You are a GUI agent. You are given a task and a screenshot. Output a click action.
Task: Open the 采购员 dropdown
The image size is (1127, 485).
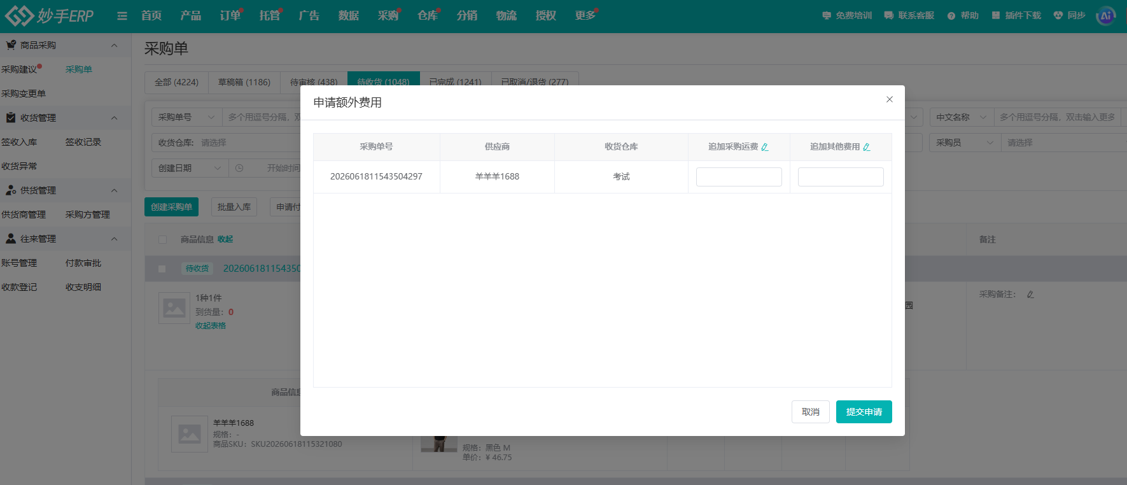coord(965,143)
